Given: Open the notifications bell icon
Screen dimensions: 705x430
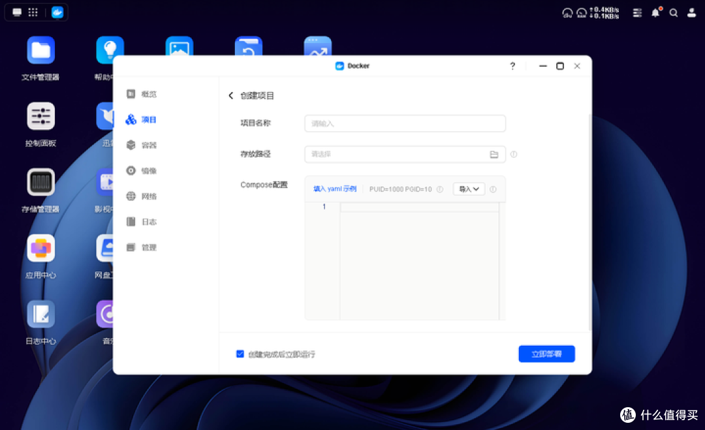Looking at the screenshot, I should coord(656,12).
